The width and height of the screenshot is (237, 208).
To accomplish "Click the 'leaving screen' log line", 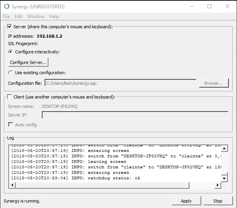I will (x=69, y=162).
